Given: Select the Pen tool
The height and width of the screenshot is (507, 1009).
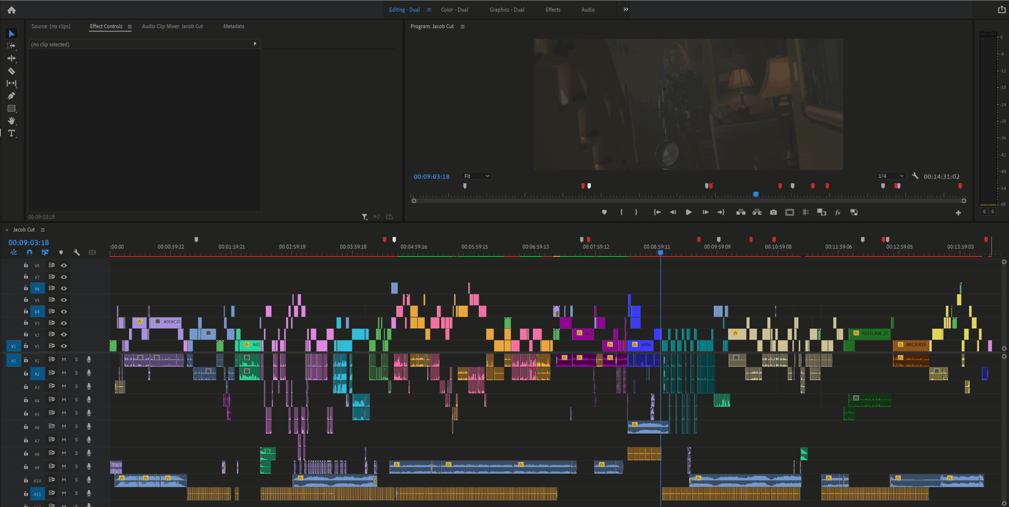Looking at the screenshot, I should pyautogui.click(x=11, y=96).
